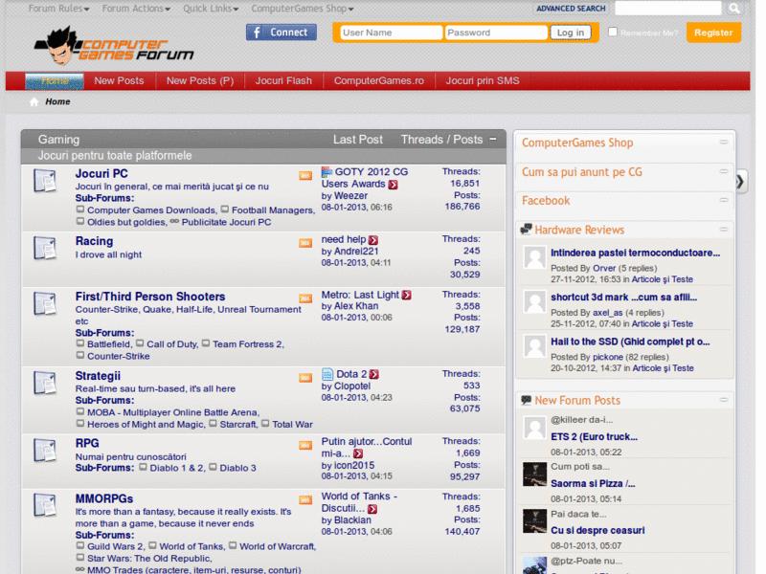Click the sidebar collapse chevron tab

coord(741,182)
